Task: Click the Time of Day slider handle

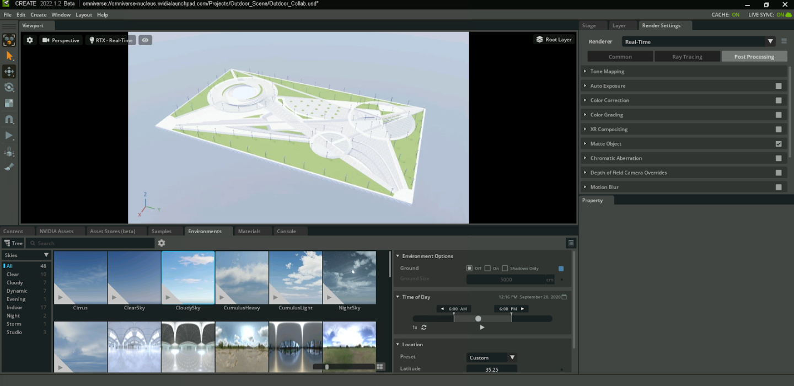Action: click(478, 319)
